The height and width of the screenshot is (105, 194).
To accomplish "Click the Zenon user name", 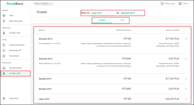I will [186, 4].
